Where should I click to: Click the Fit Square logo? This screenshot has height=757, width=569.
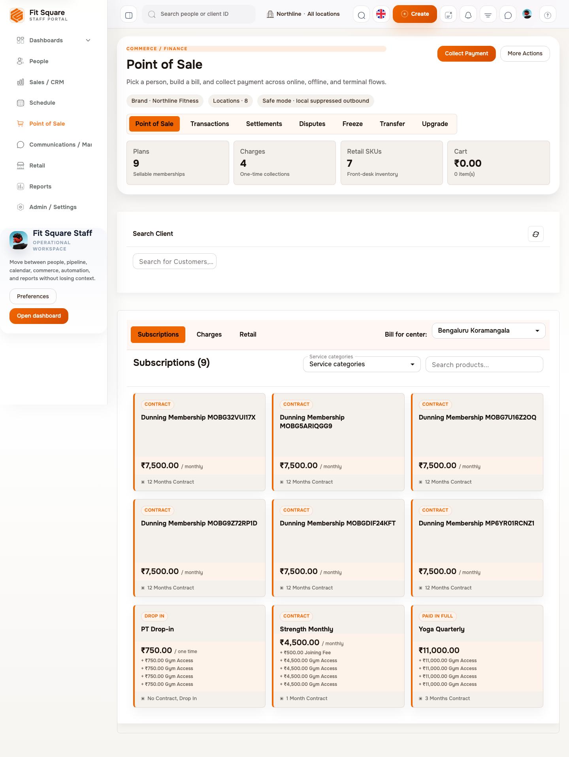tap(17, 15)
